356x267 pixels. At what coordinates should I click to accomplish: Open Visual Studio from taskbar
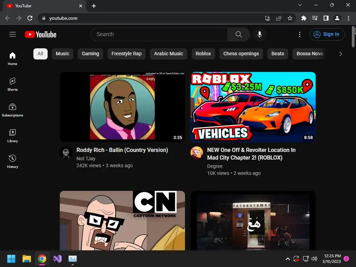coord(57,259)
